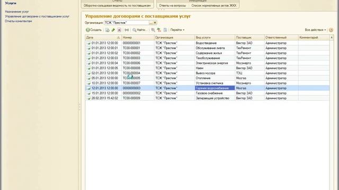Click Администратор in the Водоотведение row

(281, 43)
